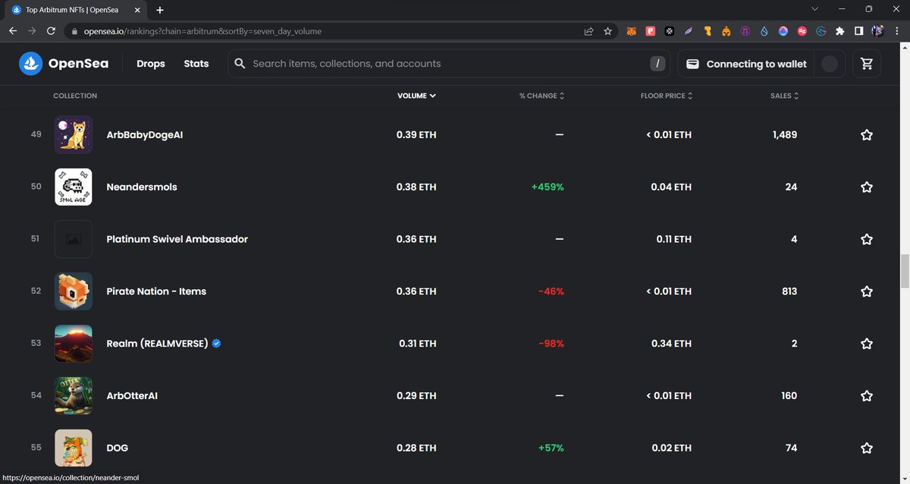Viewport: 910px width, 484px height.
Task: Click the ArbOtterAI otter thumbnail
Action: [x=74, y=396]
